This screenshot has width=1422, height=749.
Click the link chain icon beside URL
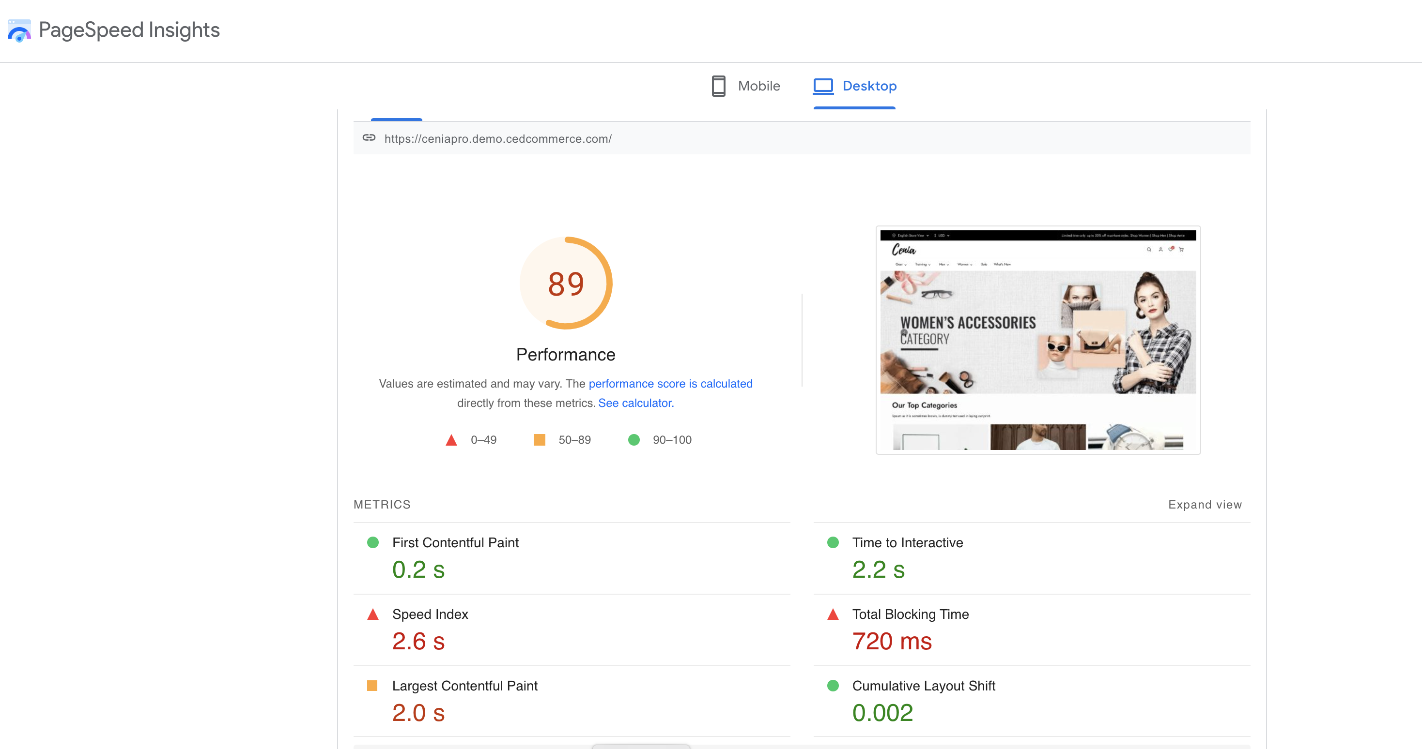coord(369,138)
